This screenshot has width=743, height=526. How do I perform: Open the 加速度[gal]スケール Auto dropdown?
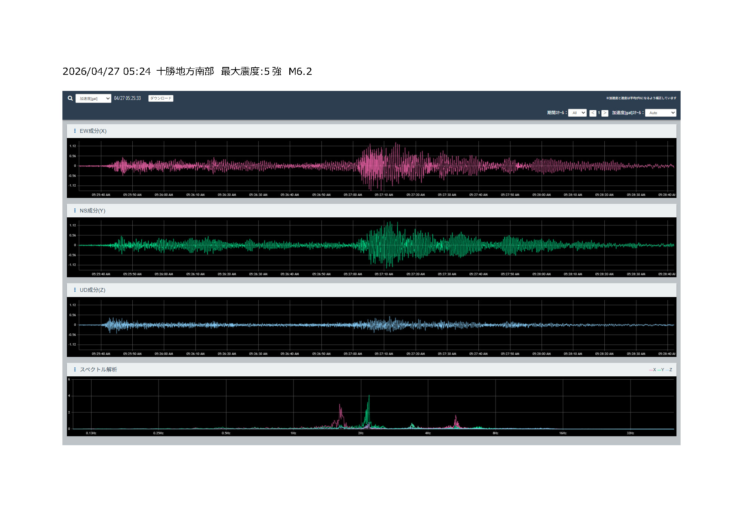coord(660,113)
